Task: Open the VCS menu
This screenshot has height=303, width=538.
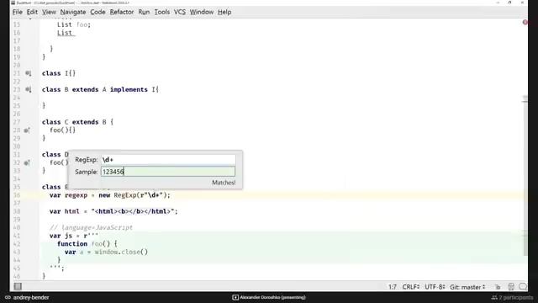Action: [180, 12]
